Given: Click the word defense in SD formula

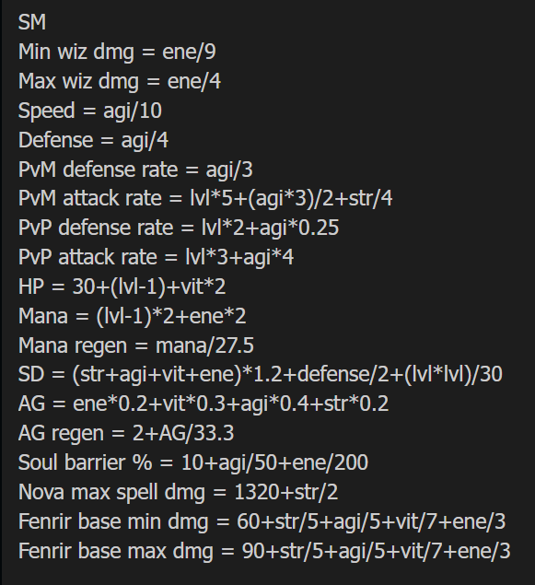Looking at the screenshot, I should click(333, 374).
